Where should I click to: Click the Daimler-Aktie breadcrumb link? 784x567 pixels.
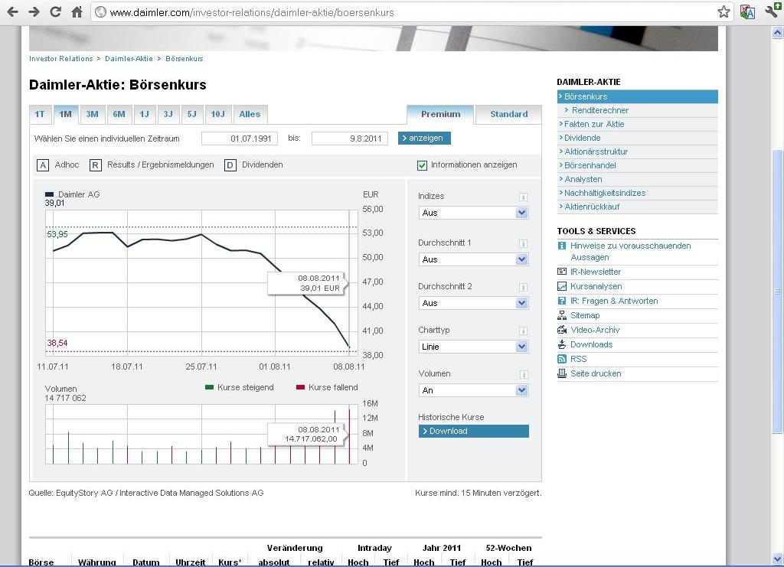(x=129, y=59)
